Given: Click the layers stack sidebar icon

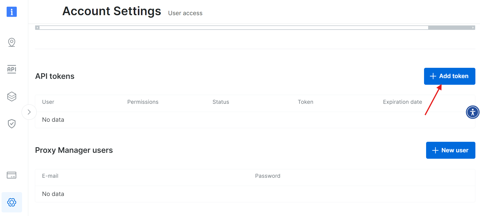Looking at the screenshot, I should pos(12,97).
